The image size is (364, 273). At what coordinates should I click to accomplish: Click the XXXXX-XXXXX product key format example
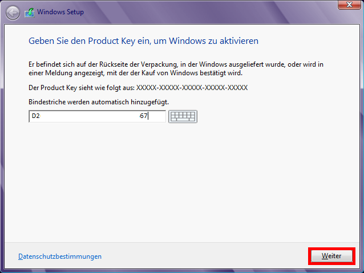coord(192,88)
